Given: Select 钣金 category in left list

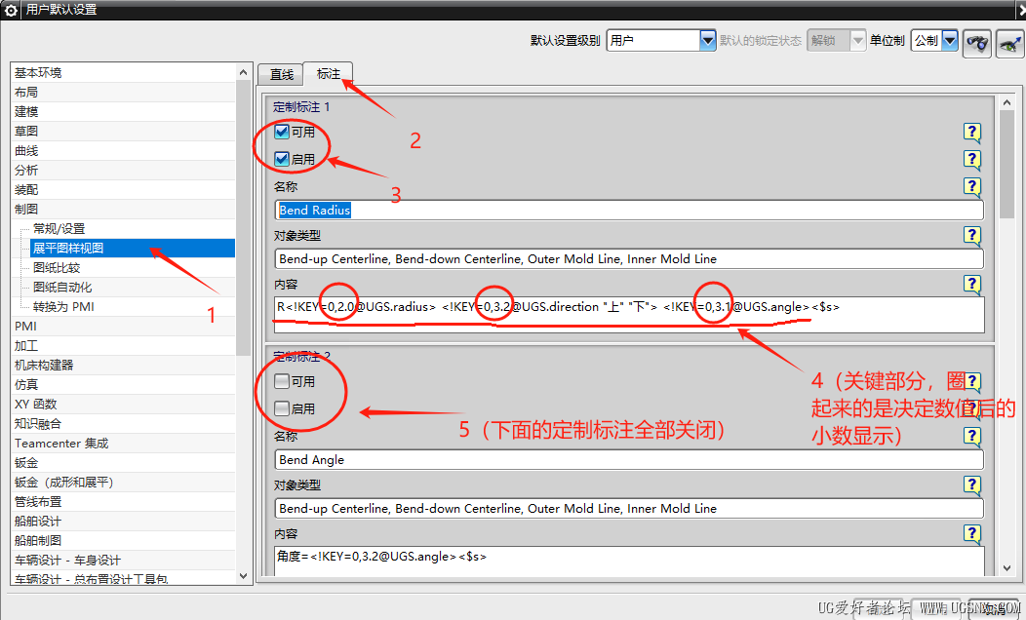Looking at the screenshot, I should 26,462.
